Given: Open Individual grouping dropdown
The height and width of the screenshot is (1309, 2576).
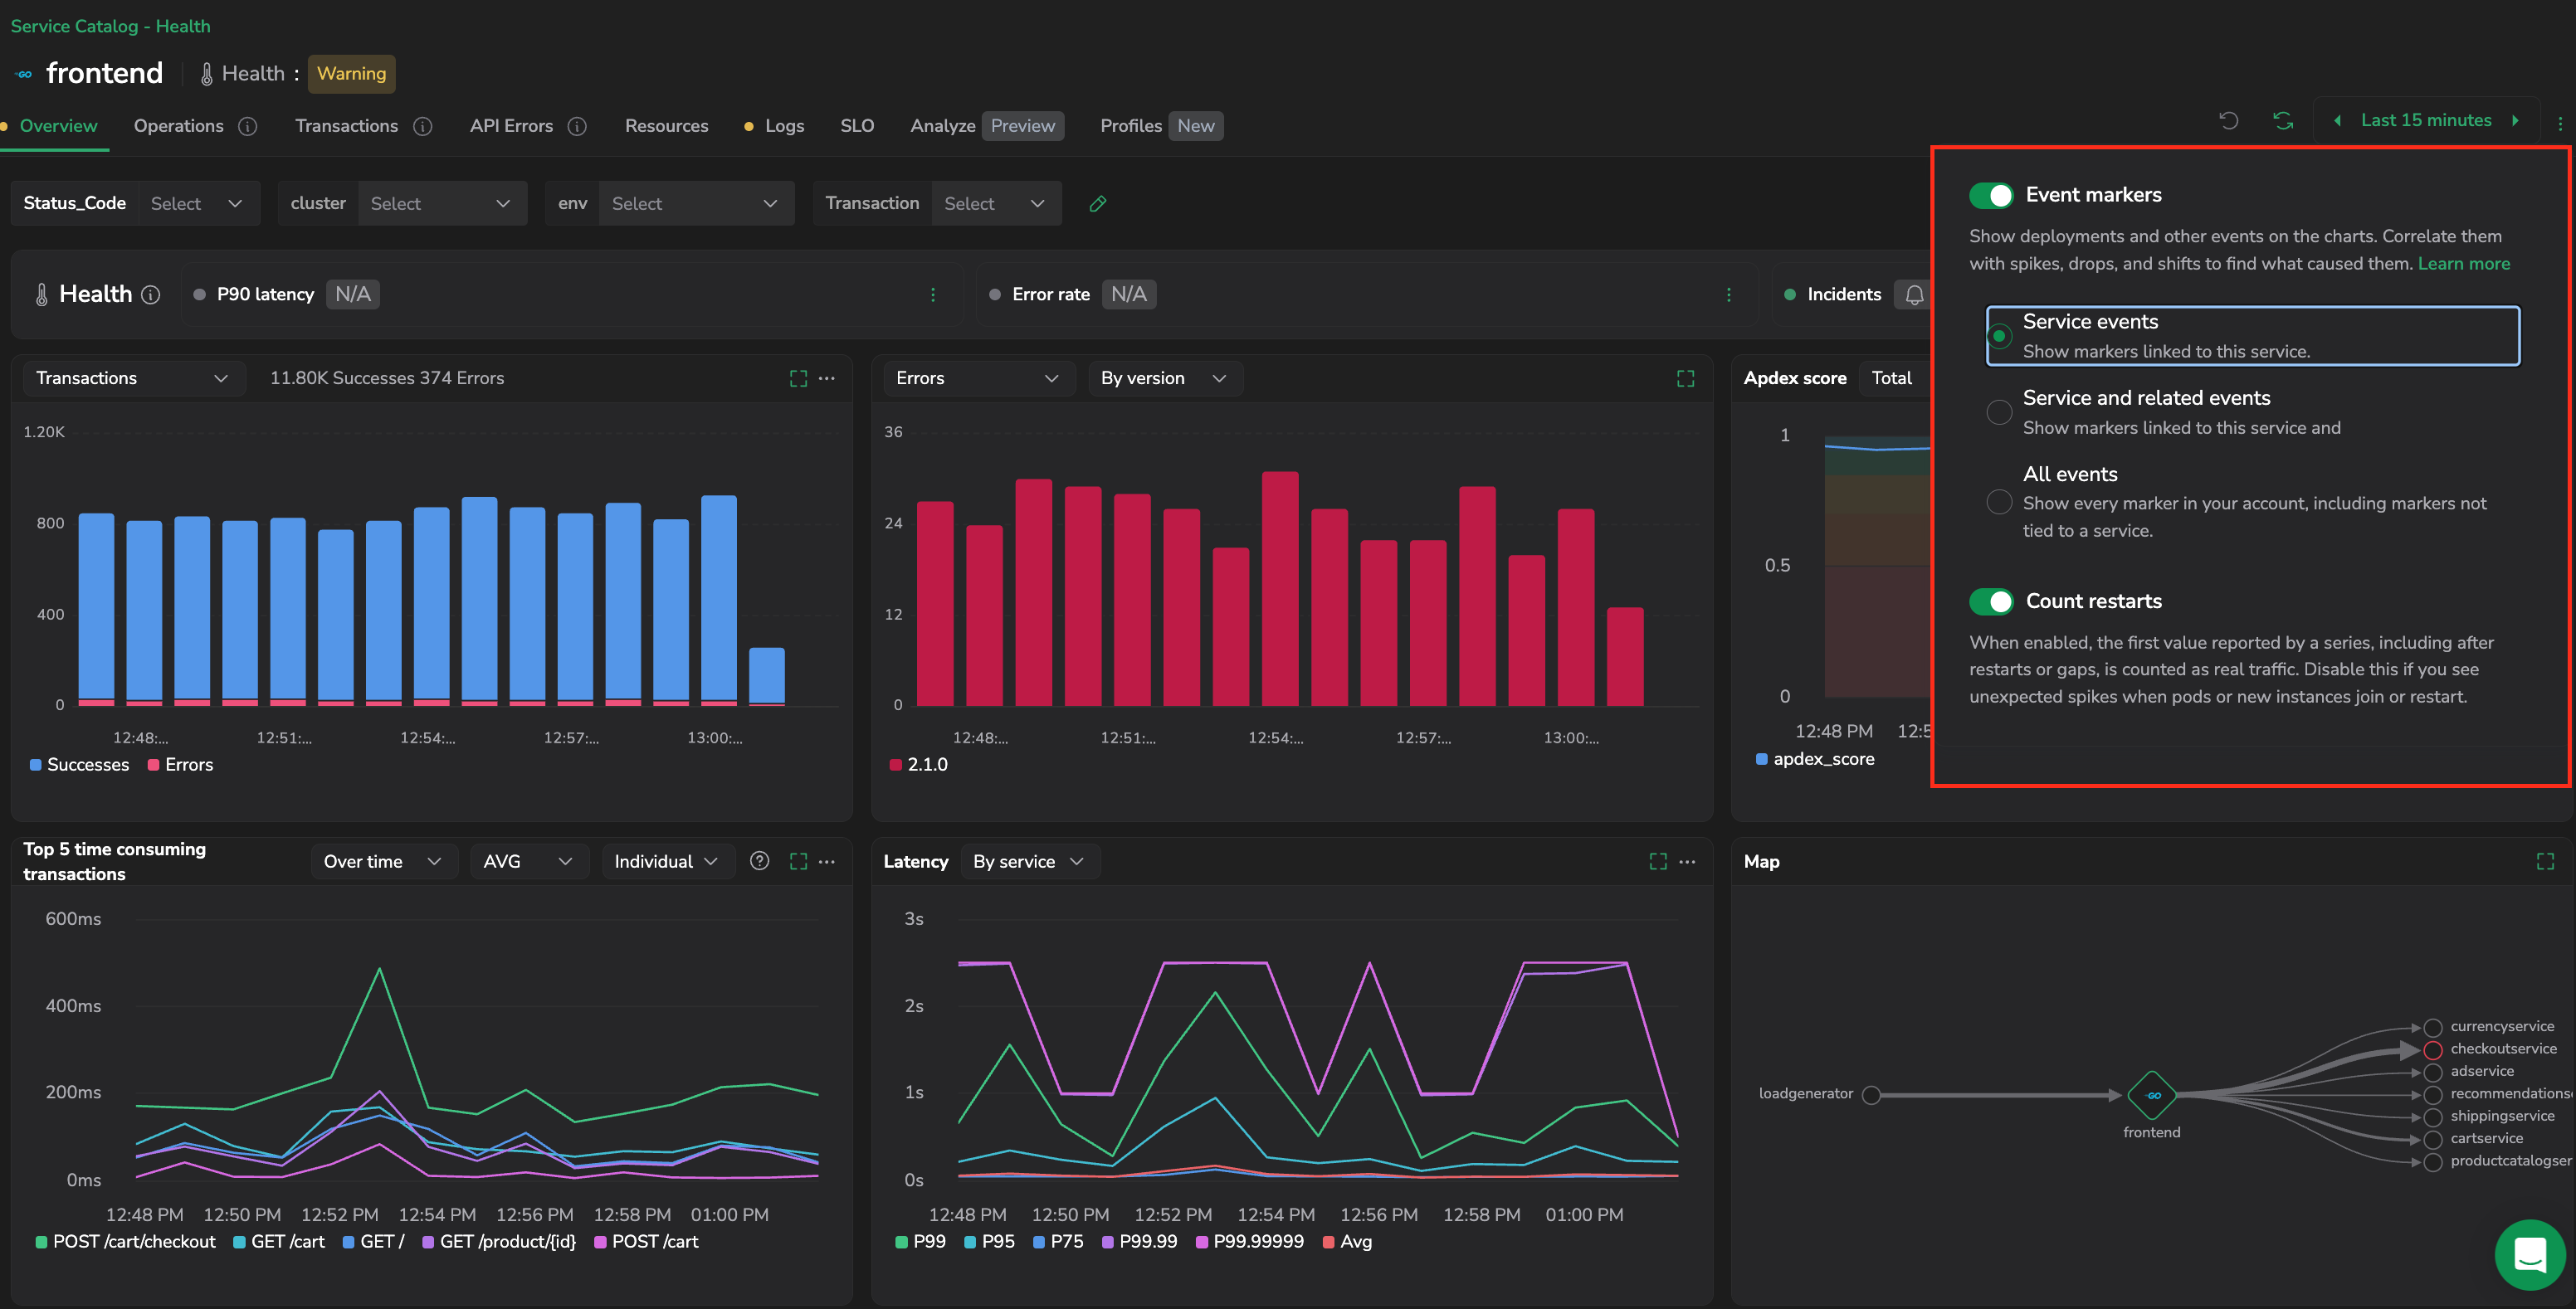Looking at the screenshot, I should (x=667, y=861).
